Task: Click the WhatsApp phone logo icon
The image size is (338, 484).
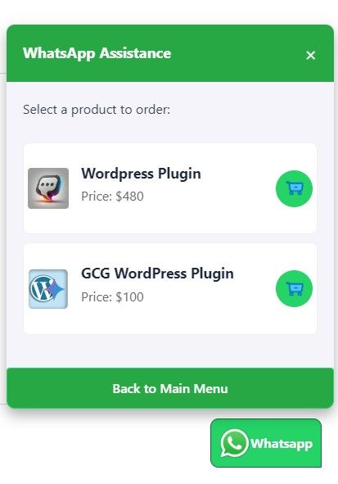Action: pos(234,443)
